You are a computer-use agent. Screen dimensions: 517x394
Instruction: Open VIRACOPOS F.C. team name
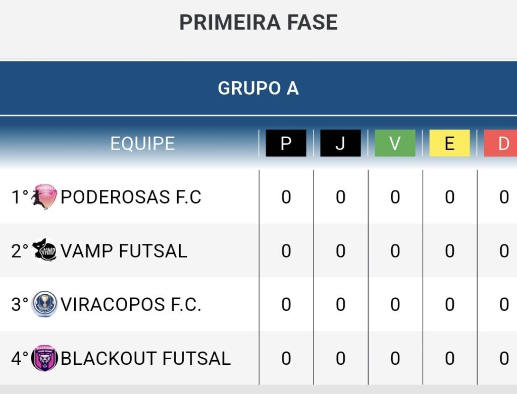point(131,304)
